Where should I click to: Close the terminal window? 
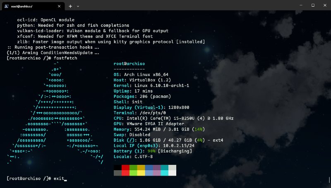(325, 5)
